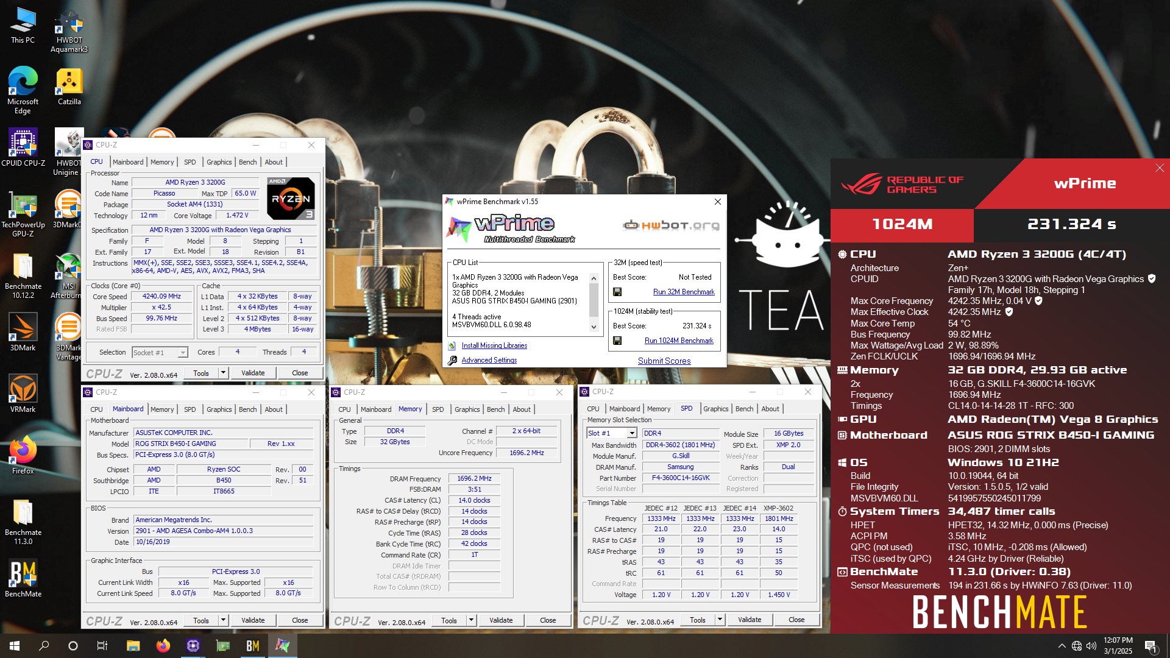Viewport: 1170px width, 658px height.
Task: Close the wPrime Benchmark window
Action: [x=717, y=202]
